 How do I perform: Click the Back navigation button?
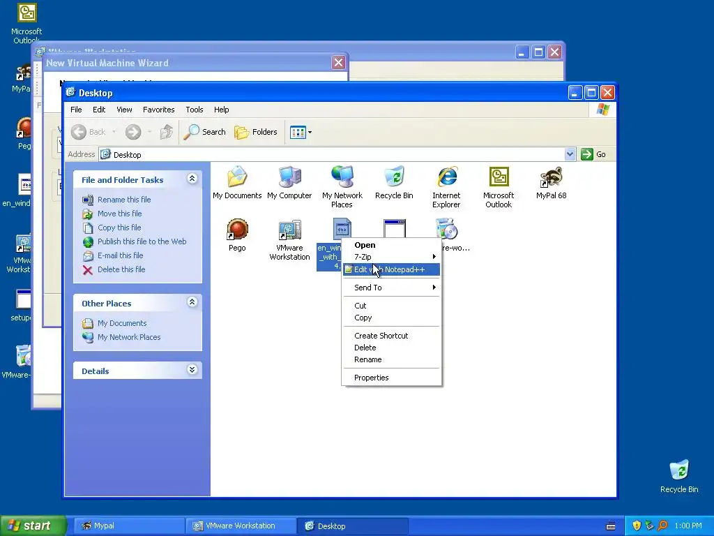tap(89, 132)
